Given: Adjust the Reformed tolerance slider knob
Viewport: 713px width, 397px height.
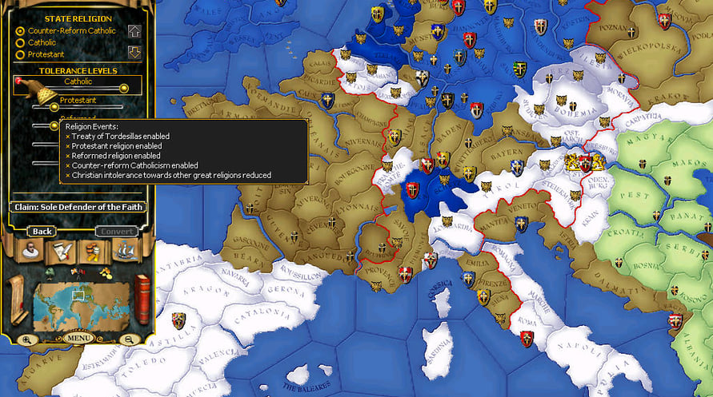Looking at the screenshot, I should (54, 125).
